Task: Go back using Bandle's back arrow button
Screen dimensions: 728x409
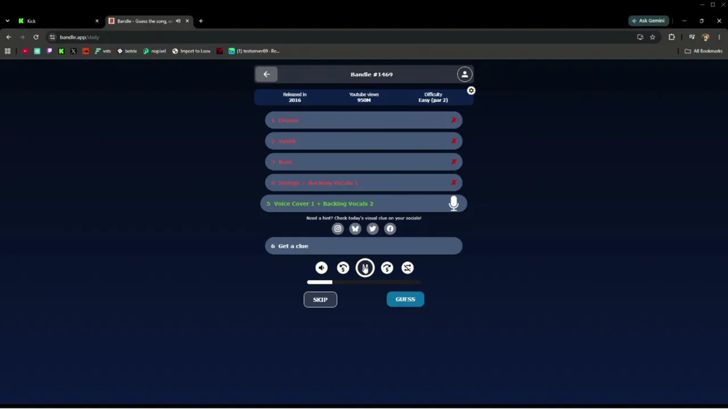Action: click(266, 74)
